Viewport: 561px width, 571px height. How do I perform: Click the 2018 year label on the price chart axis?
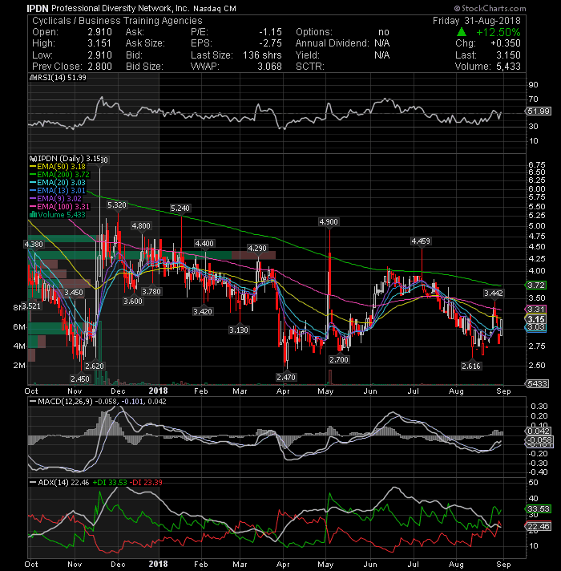pyautogui.click(x=158, y=391)
